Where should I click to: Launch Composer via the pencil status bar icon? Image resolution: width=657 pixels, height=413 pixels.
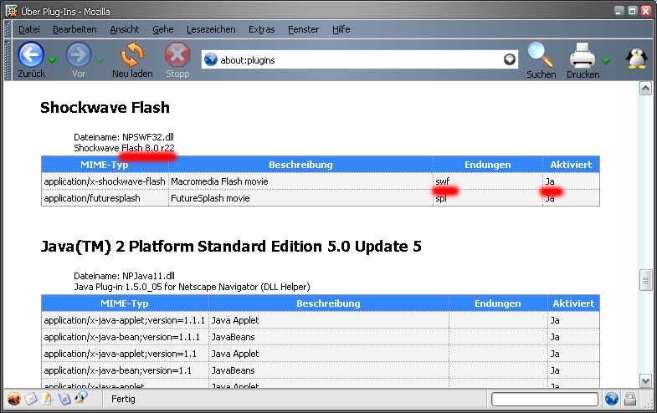coord(47,398)
